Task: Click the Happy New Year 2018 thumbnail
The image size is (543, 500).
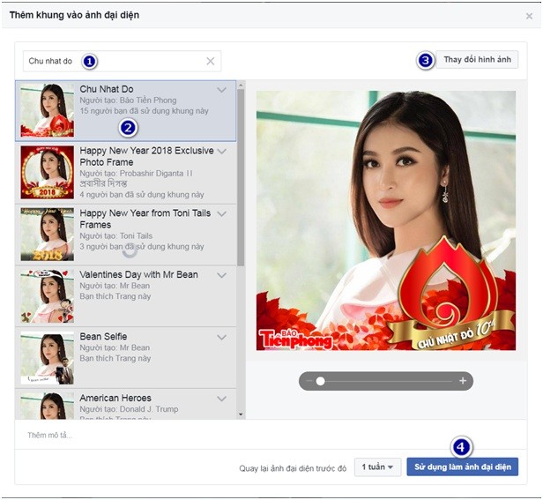Action: 47,172
